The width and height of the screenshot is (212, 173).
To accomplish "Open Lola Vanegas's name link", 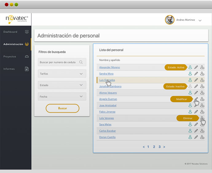I will tap(107, 118).
